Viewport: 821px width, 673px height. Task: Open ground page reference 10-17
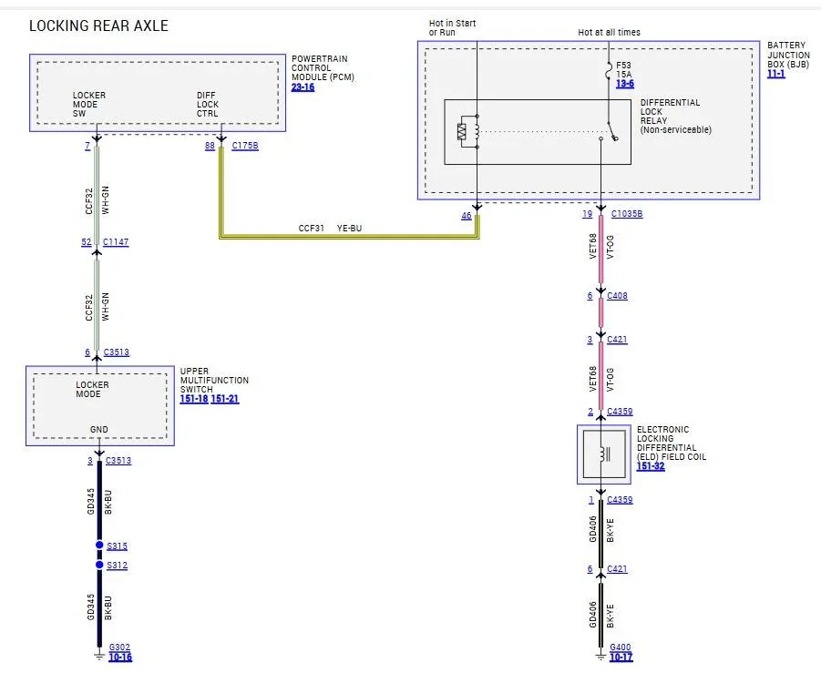point(621,658)
